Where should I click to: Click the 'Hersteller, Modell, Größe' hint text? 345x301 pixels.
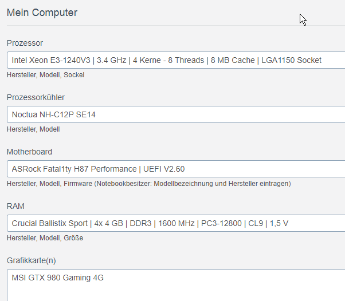click(45, 238)
